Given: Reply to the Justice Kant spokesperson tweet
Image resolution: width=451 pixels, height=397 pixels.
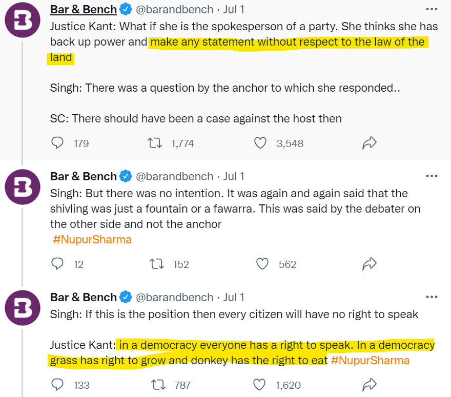Looking at the screenshot, I should (x=57, y=143).
